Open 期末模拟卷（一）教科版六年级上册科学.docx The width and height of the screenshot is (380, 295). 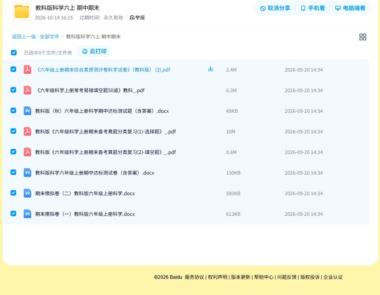pos(85,214)
